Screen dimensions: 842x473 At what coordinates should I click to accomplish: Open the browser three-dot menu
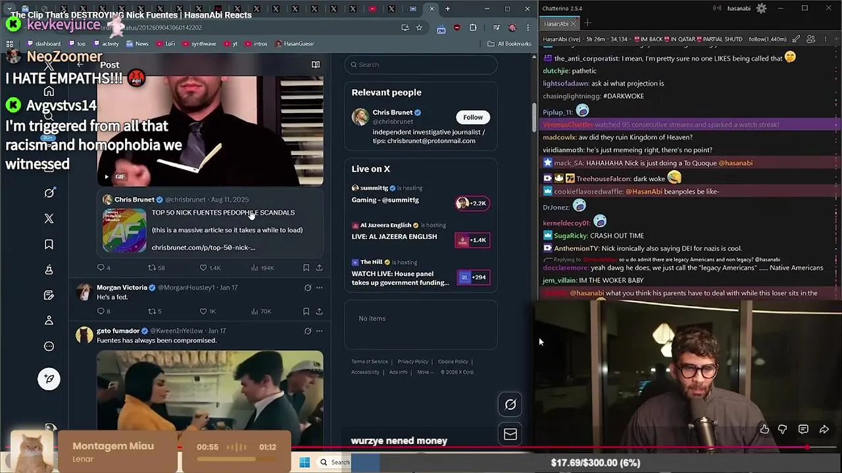point(527,28)
